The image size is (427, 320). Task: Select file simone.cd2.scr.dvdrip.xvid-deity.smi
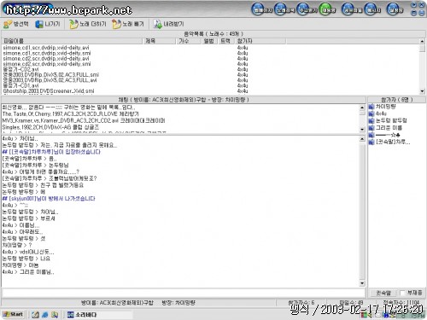pos(47,64)
